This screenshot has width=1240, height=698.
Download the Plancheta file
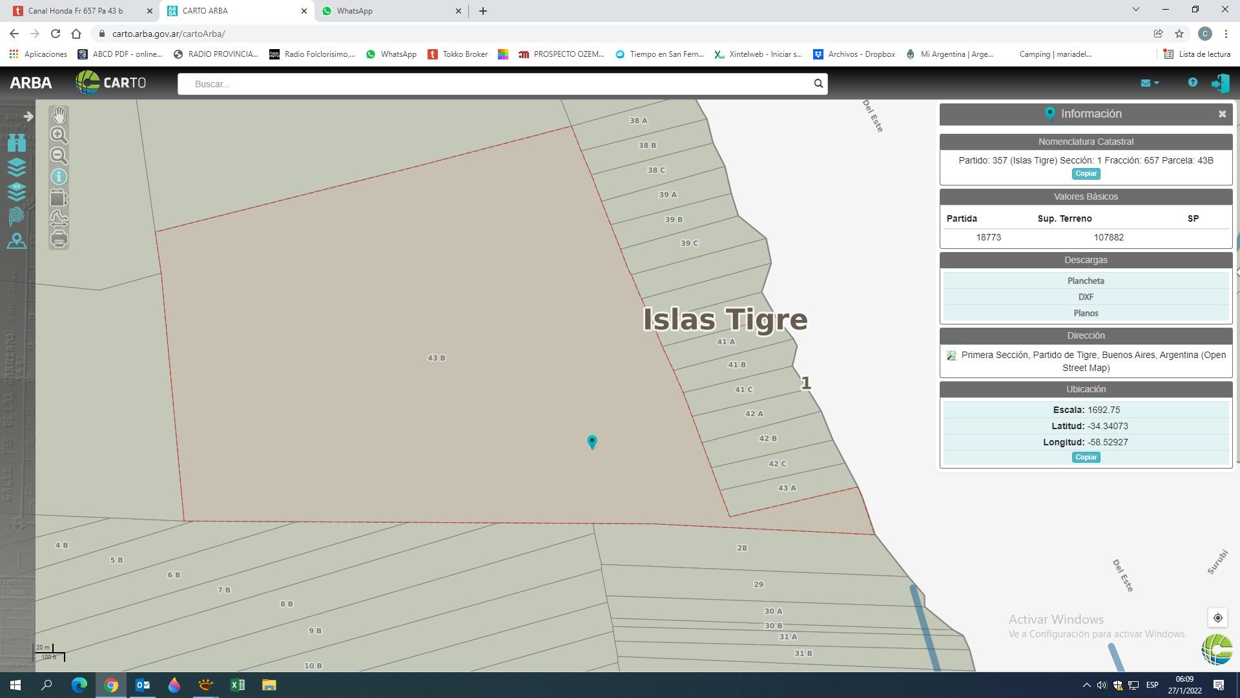click(1086, 280)
